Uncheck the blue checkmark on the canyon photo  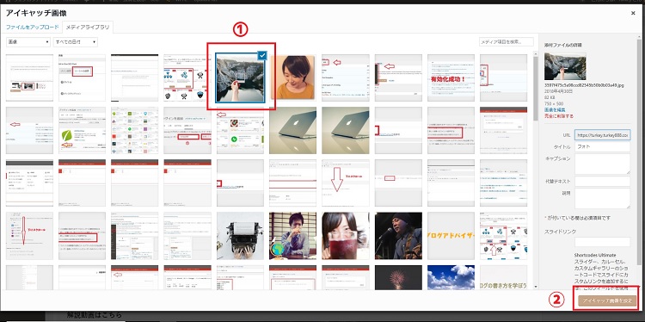point(262,55)
